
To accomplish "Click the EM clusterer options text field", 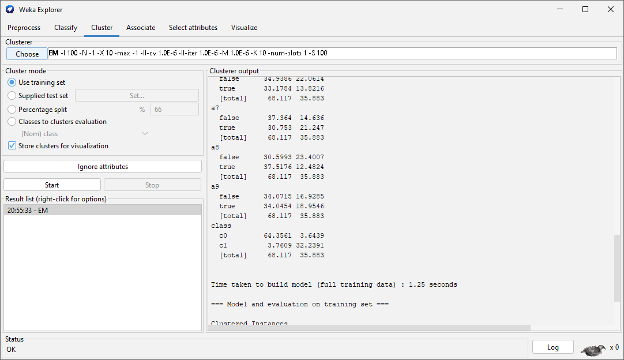I will pyautogui.click(x=332, y=53).
